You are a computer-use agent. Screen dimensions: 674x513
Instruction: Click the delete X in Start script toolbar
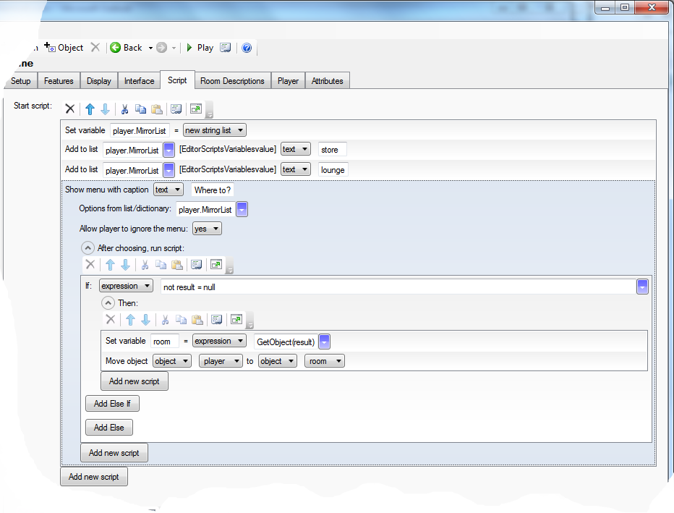click(70, 109)
